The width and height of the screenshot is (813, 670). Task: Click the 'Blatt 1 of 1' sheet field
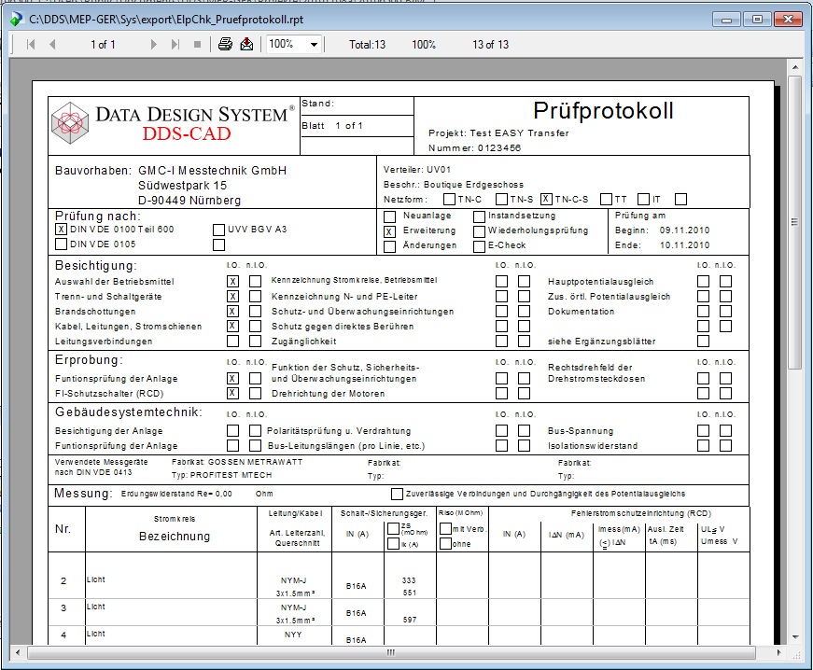point(332,126)
